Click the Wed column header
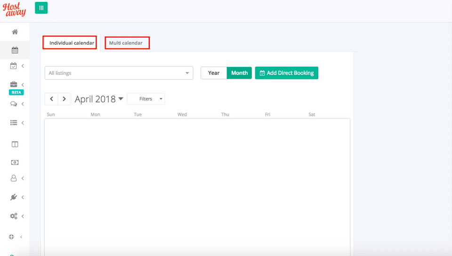Viewport: 452px width, 256px height. point(182,114)
